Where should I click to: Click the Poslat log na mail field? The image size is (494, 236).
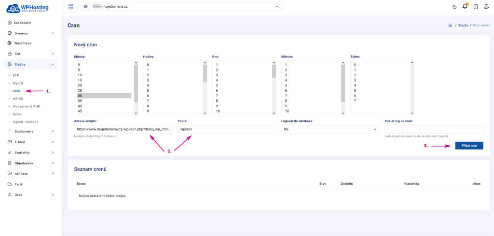(434, 129)
